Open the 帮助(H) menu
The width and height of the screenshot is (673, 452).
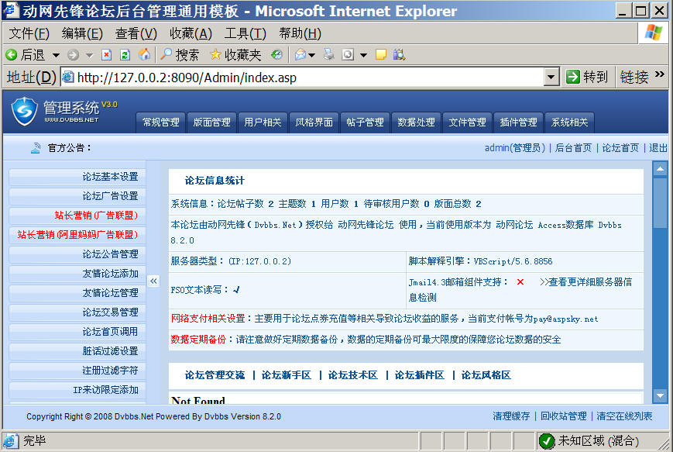coord(300,33)
